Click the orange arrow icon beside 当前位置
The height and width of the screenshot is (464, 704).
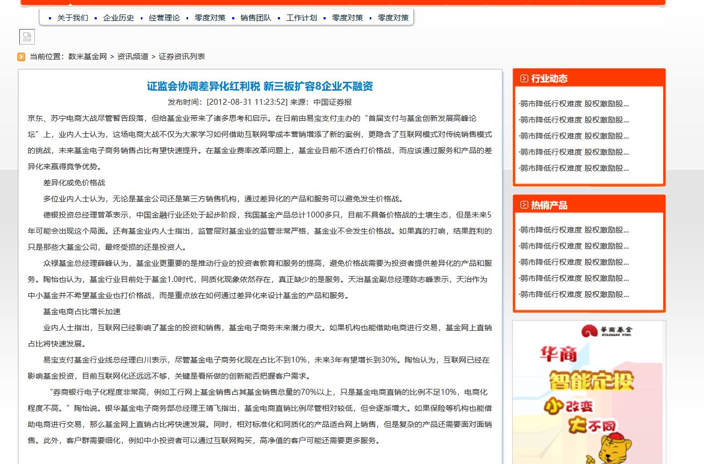pyautogui.click(x=21, y=56)
